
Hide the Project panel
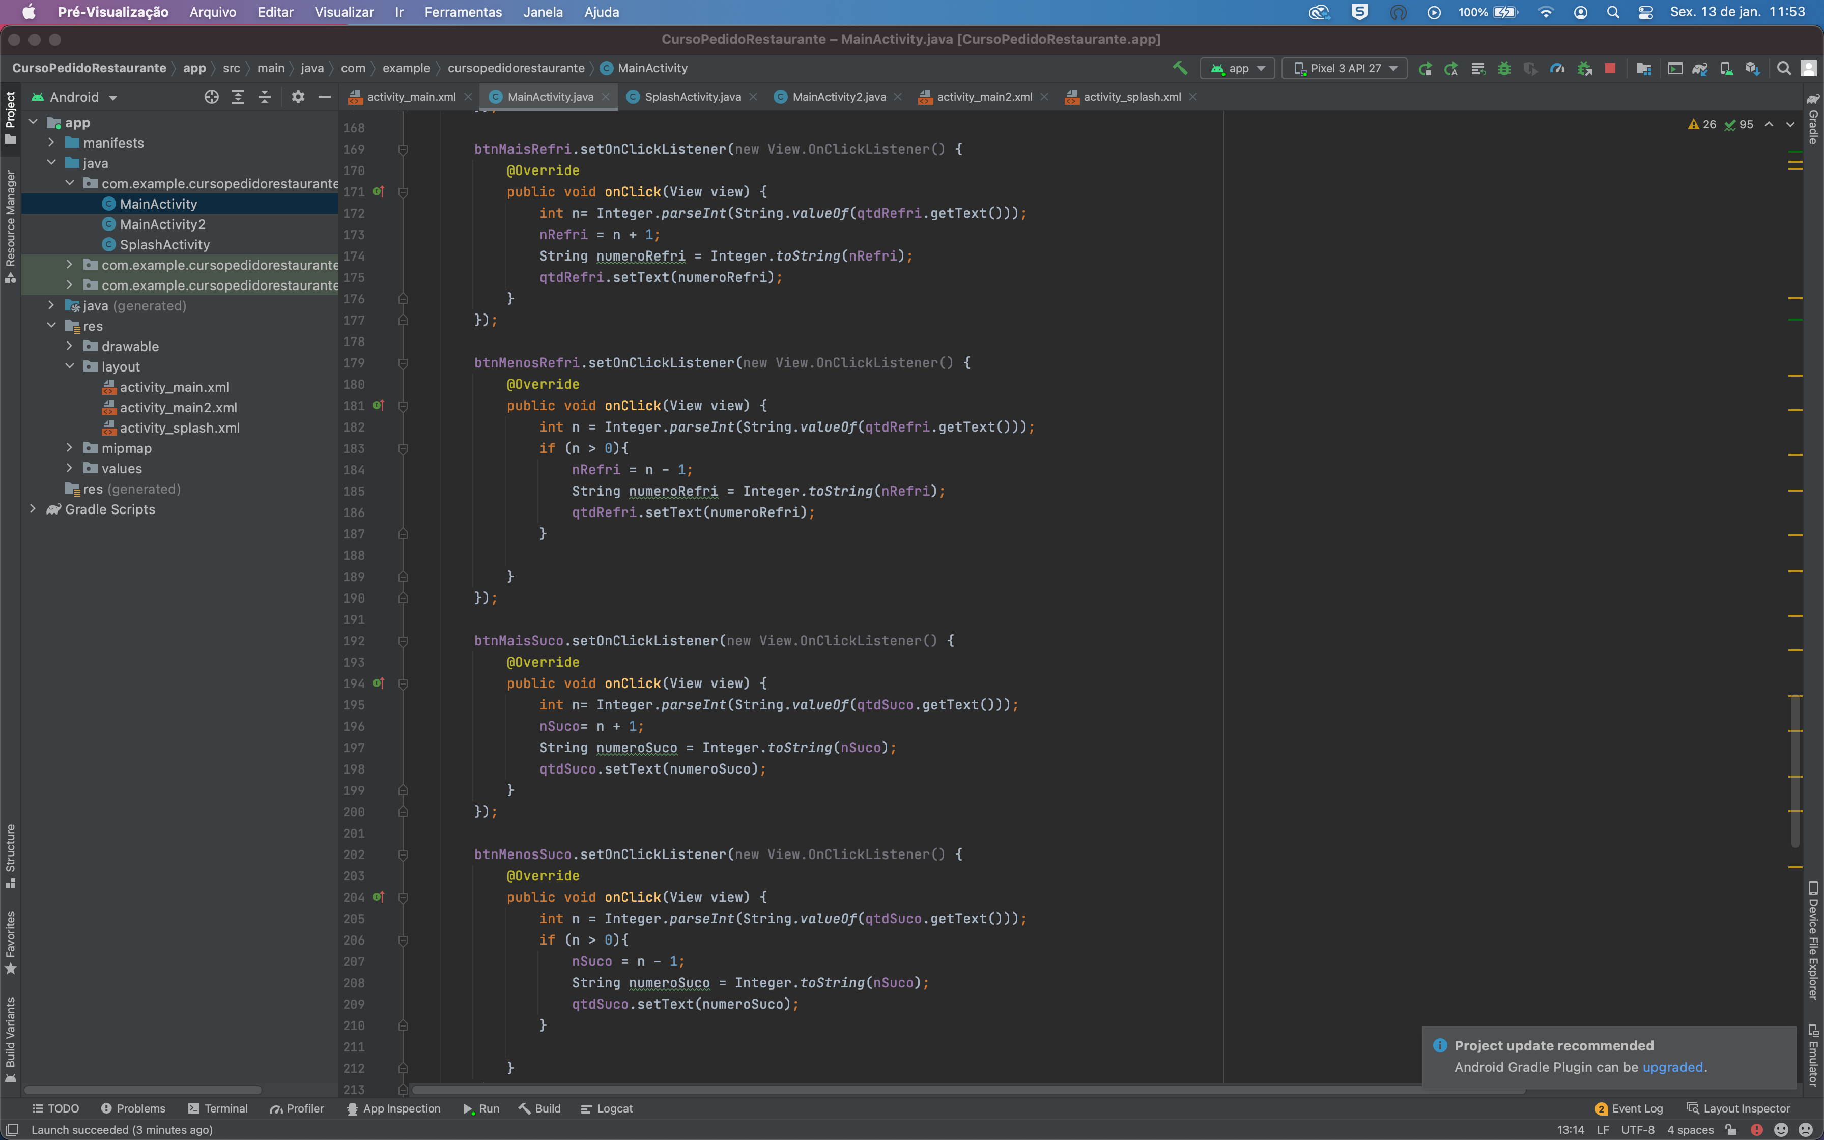pyautogui.click(x=324, y=97)
